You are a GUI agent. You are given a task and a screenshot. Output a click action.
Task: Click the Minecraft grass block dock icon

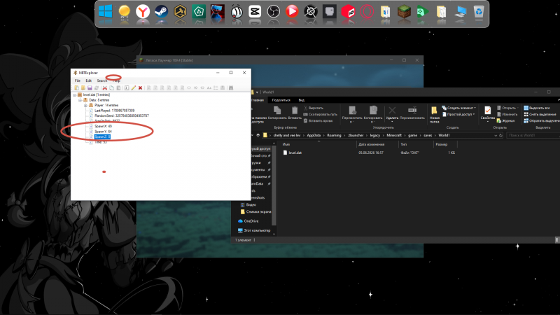coord(404,12)
